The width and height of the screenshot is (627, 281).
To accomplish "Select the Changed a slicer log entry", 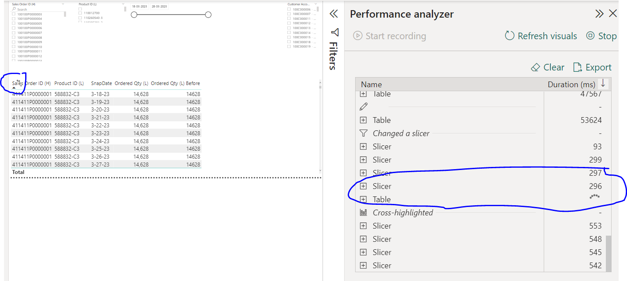I will (401, 133).
